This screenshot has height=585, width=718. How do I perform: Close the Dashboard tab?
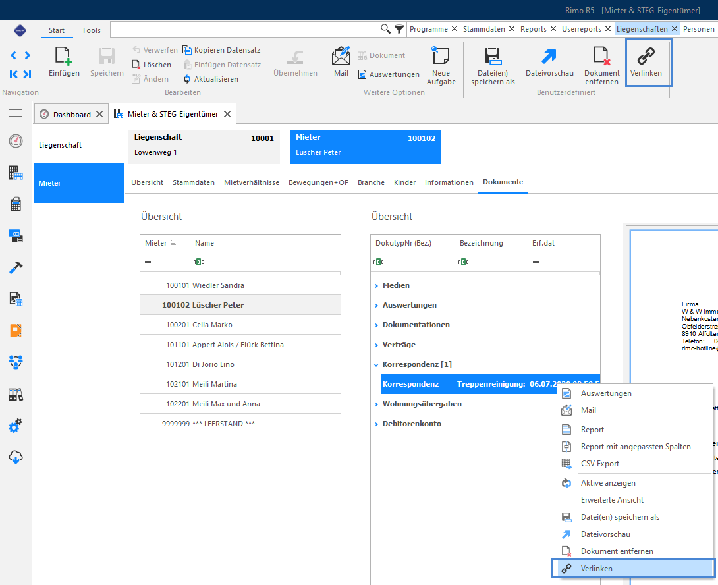click(99, 114)
